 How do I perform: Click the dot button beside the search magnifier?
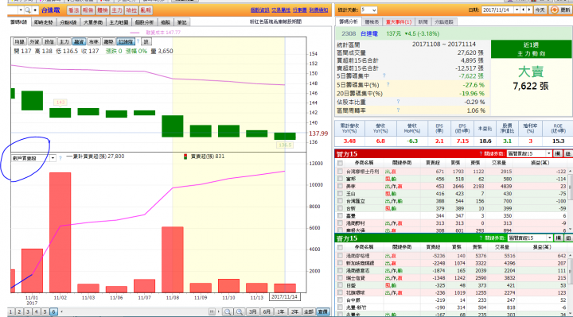tap(35, 10)
